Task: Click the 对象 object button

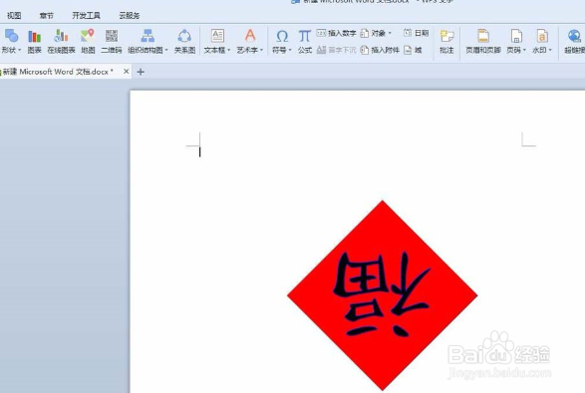Action: [x=376, y=33]
